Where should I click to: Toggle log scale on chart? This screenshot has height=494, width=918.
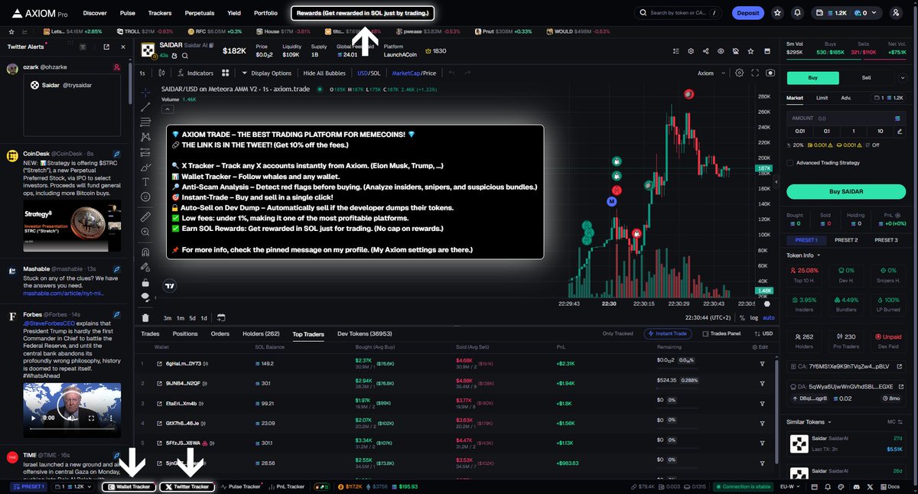tap(755, 317)
